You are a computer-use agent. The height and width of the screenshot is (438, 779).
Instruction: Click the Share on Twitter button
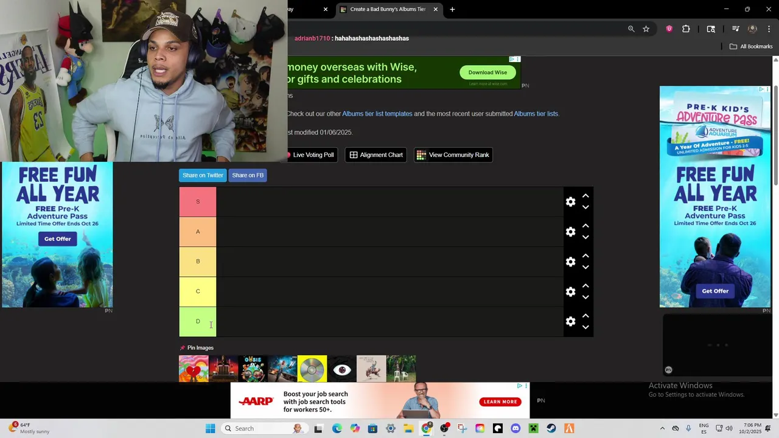tap(203, 175)
